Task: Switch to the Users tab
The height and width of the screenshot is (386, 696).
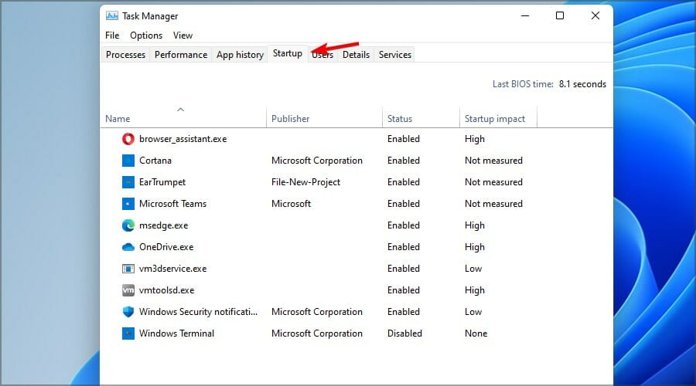Action: 322,55
